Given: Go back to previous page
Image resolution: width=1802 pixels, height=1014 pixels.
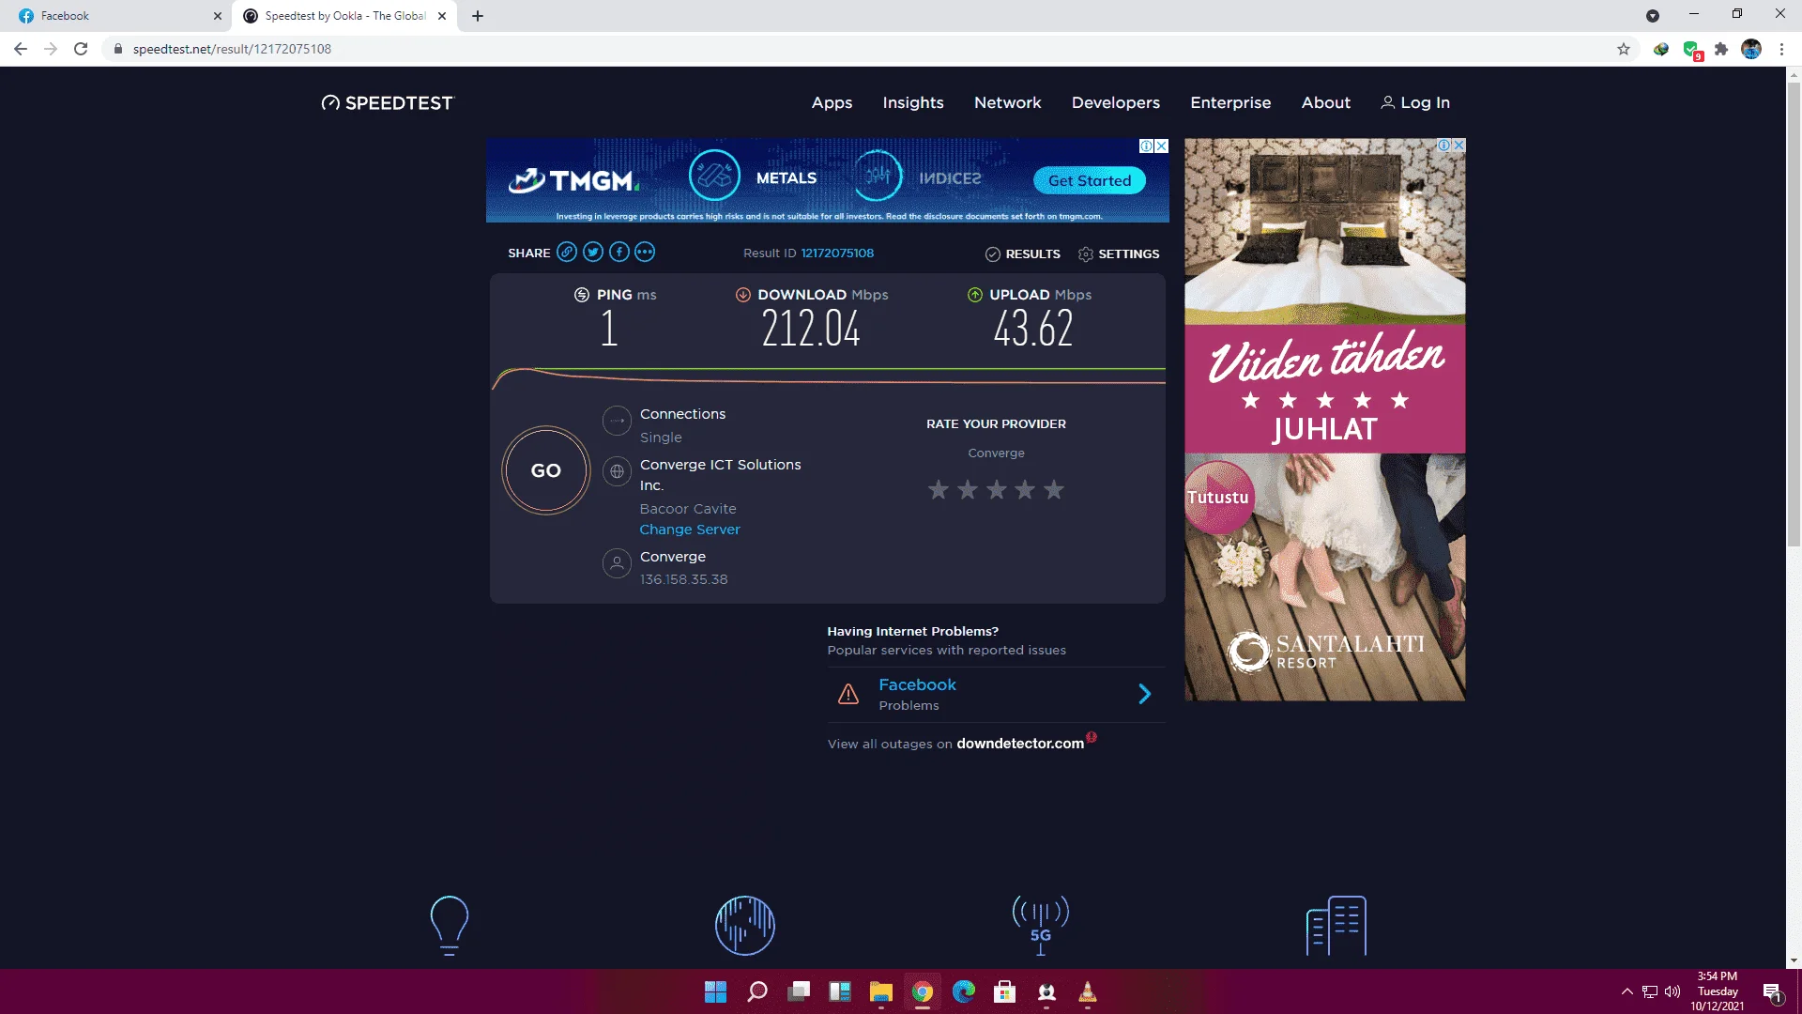Looking at the screenshot, I should tap(21, 49).
